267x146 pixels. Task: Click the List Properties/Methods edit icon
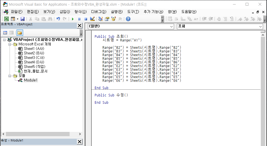pos(170,19)
